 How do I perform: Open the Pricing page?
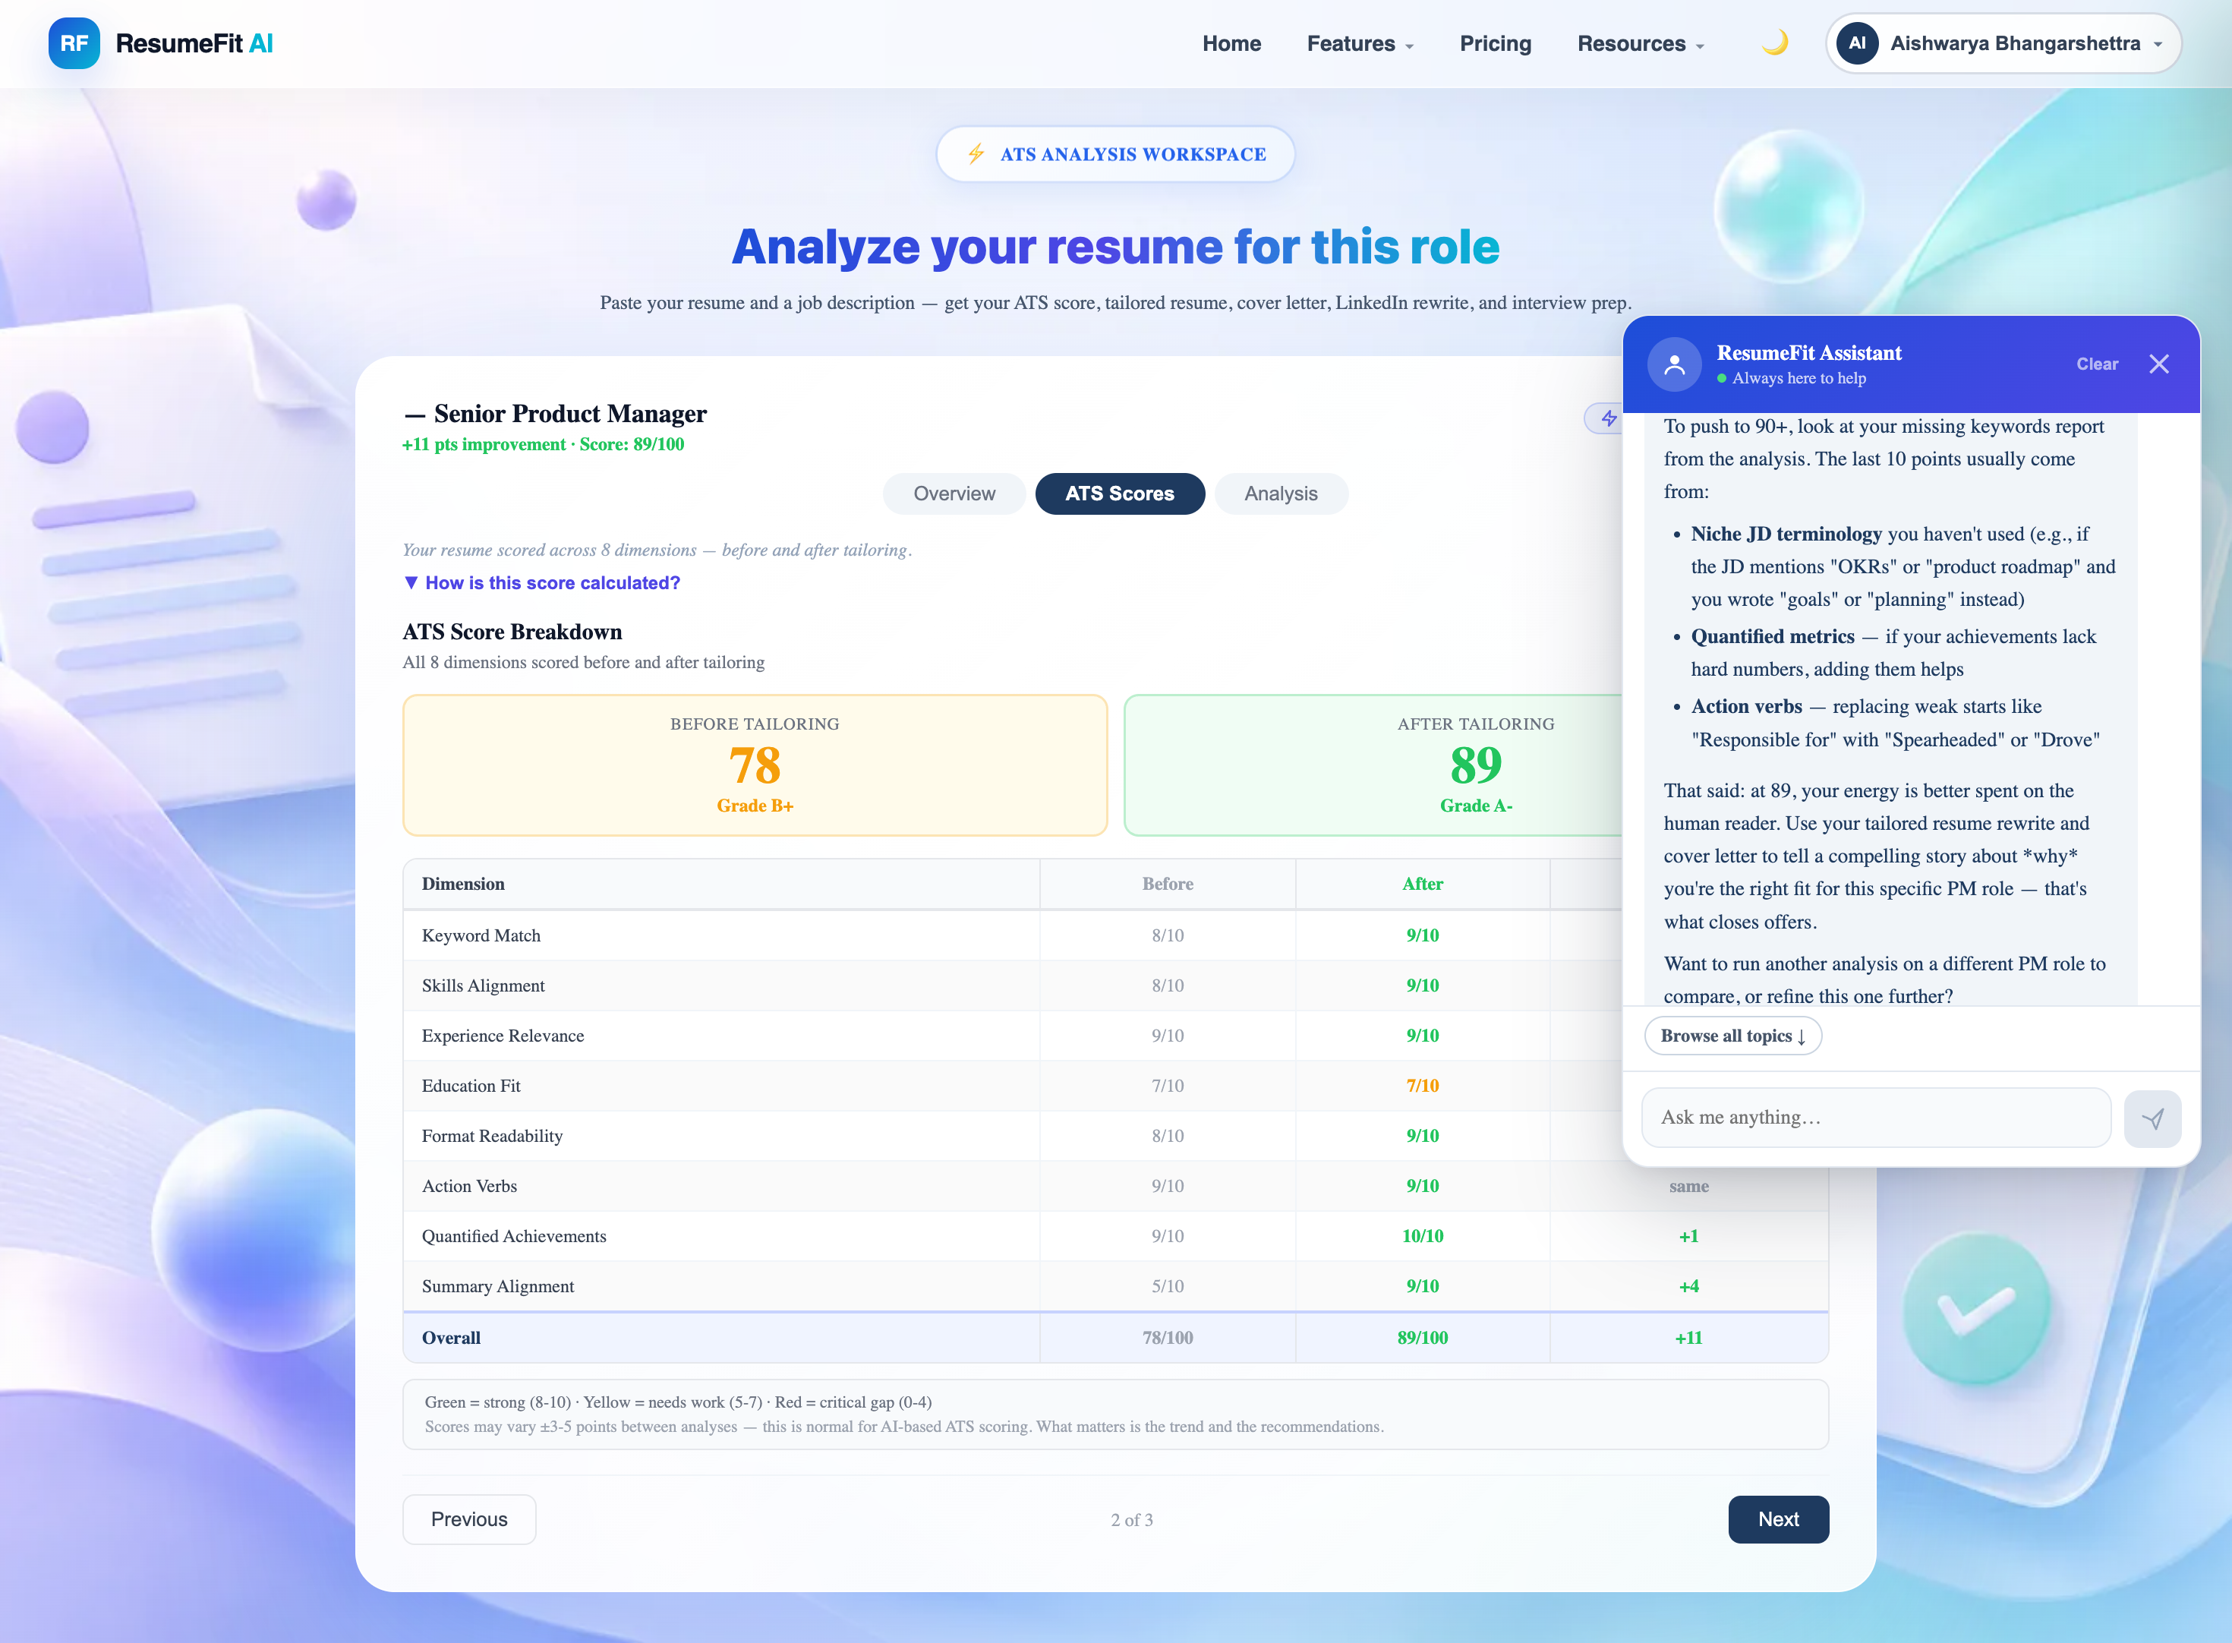click(1494, 44)
